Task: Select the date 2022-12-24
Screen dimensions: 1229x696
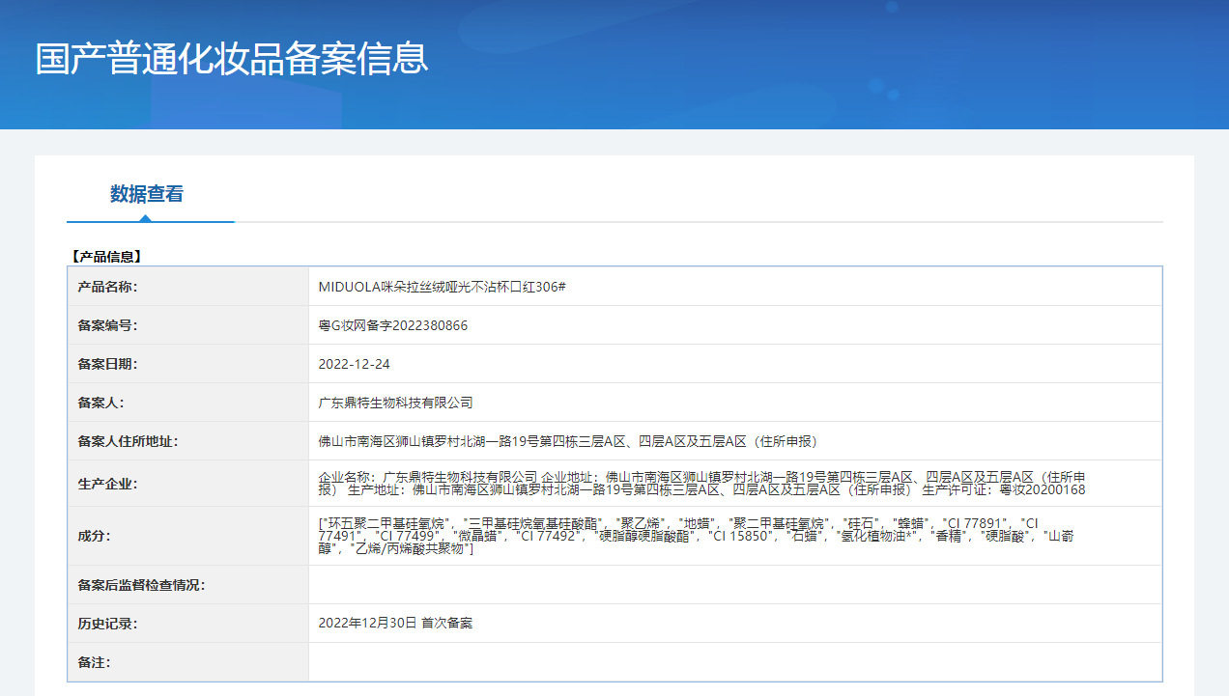Action: [354, 364]
